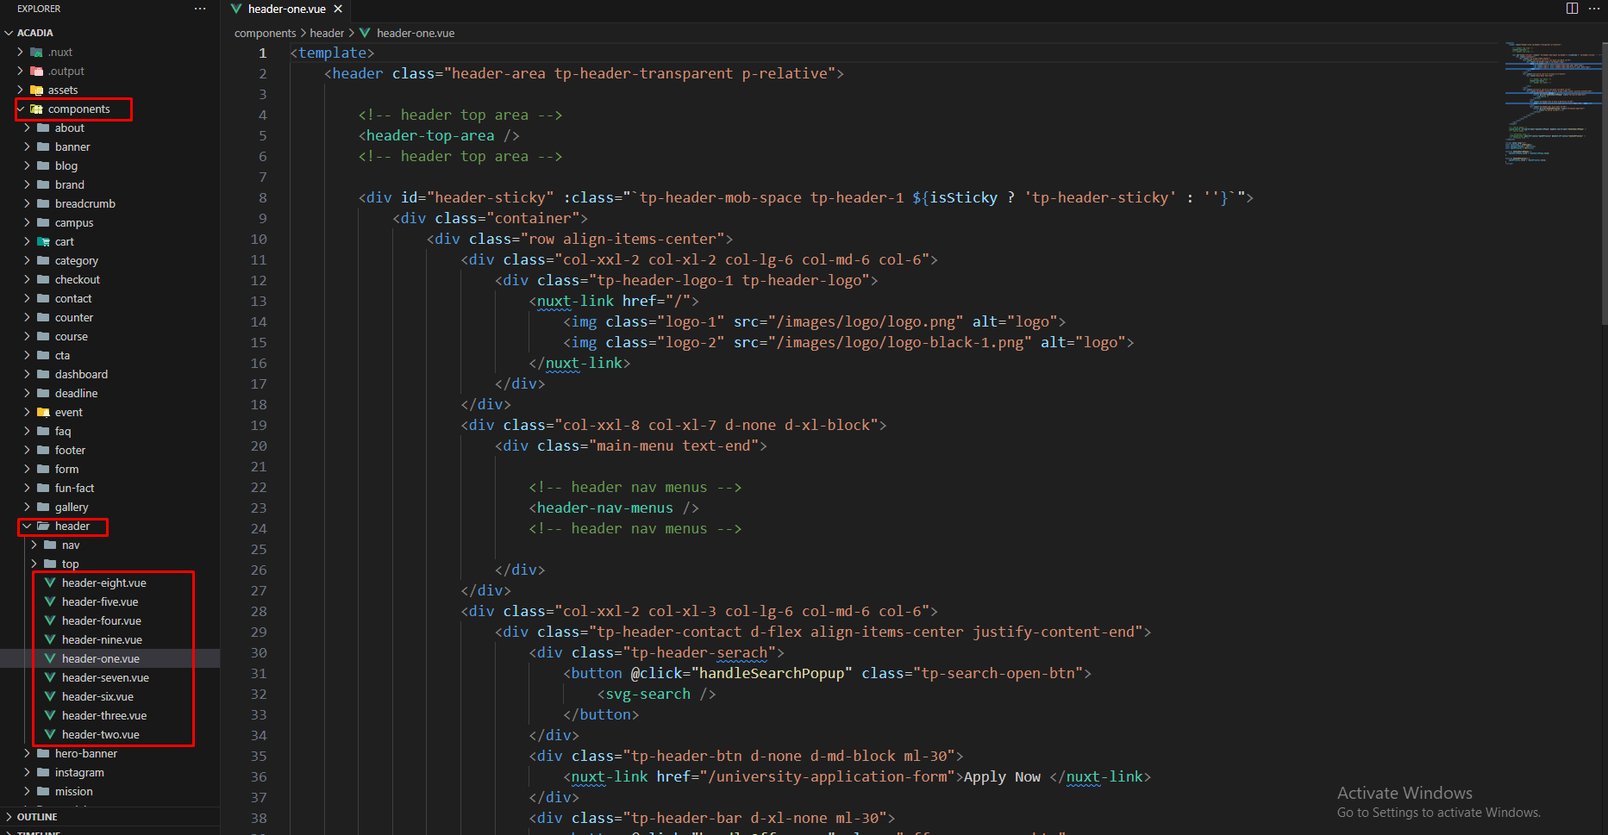Screen dimensions: 1608x835
Task: Collapse the header folder
Action: [27, 526]
